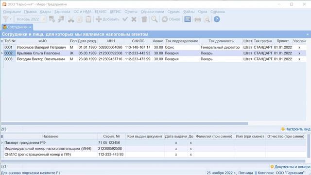Image resolution: width=311 pixels, height=175 pixels.
Task: Click the documents table column menu icon
Action: pyautogui.click(x=2, y=137)
